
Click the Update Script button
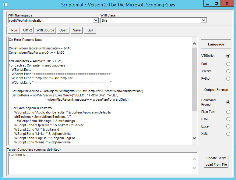pos(216,158)
